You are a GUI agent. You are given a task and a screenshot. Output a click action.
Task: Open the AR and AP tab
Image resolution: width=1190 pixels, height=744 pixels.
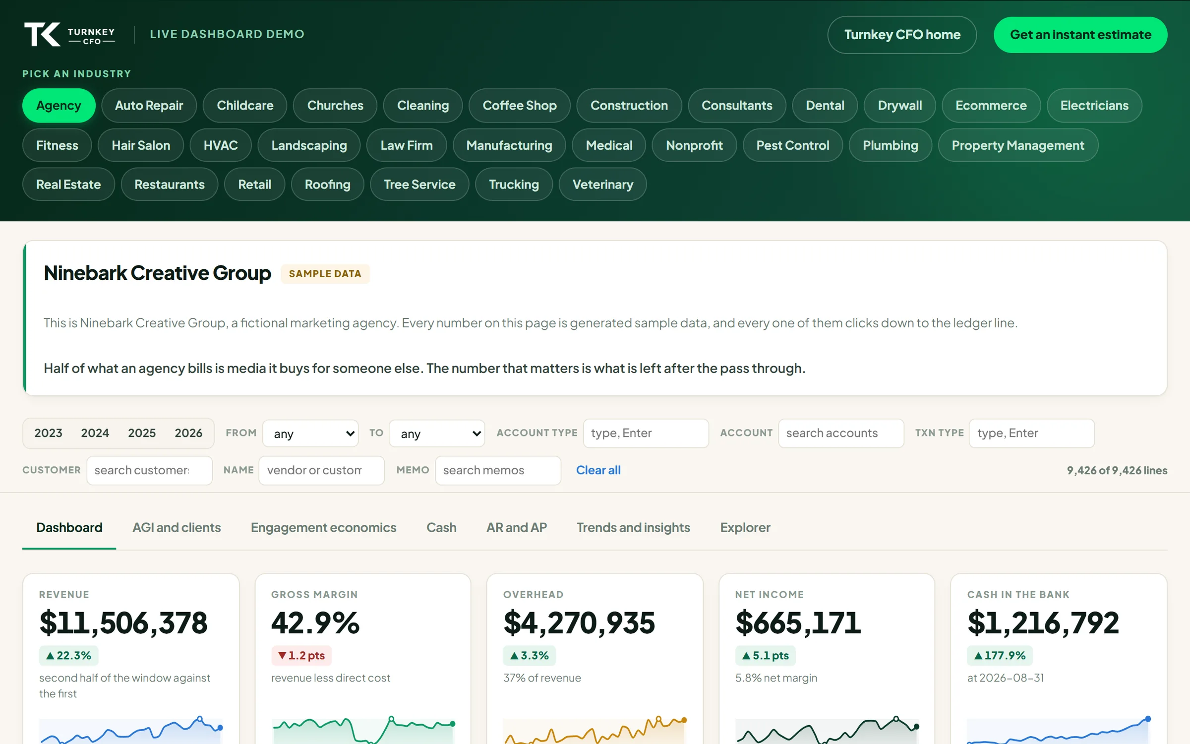point(516,528)
